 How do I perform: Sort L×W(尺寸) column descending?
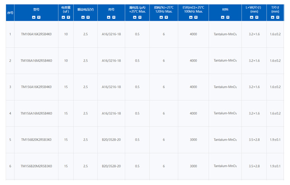(257, 17)
